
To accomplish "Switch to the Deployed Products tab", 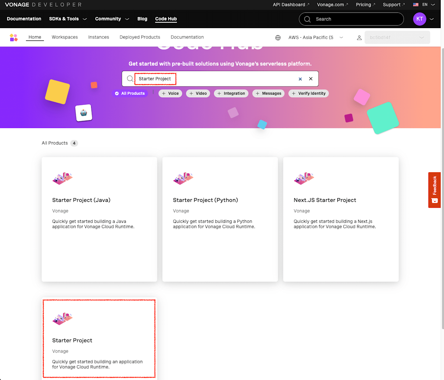I will coord(140,37).
